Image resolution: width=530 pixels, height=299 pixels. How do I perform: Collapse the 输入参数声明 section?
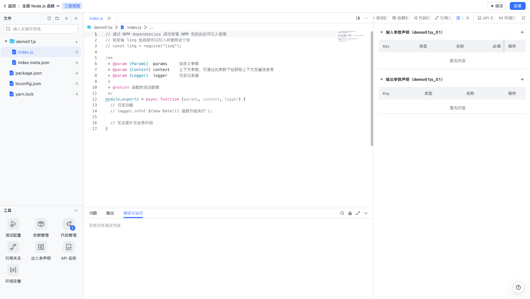pos(381,32)
